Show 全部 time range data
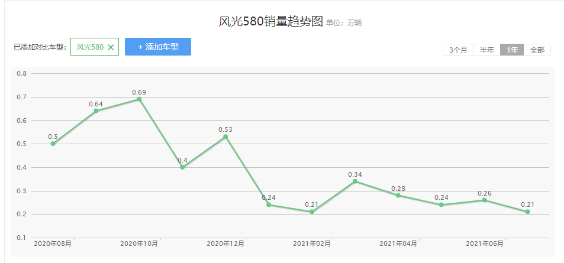The height and width of the screenshot is (263, 564). 537,50
